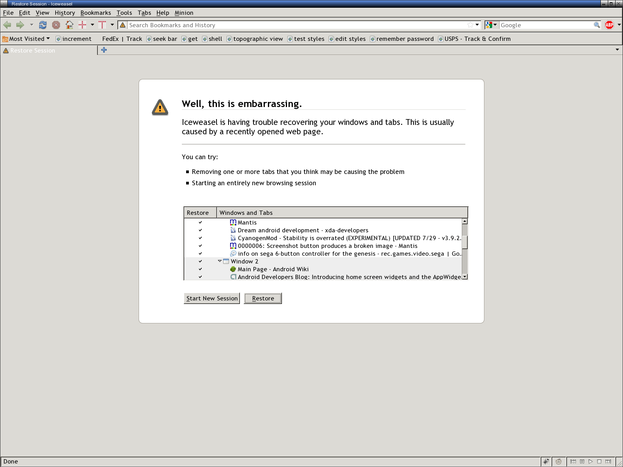Open a new tab with the plus icon
The image size is (623, 467).
coord(104,50)
